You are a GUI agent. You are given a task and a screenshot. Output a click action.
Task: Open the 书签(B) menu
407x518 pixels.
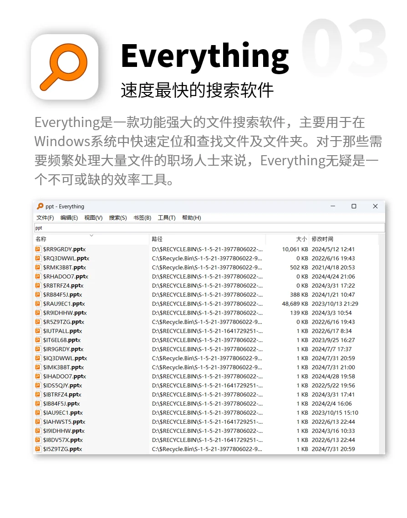pos(142,218)
